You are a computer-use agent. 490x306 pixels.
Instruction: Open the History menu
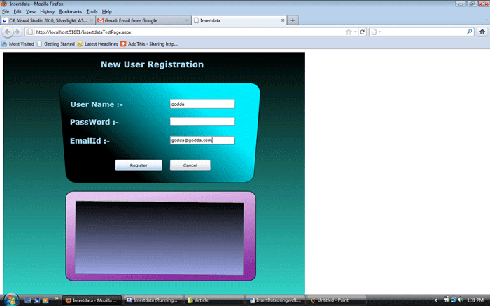[x=47, y=12]
